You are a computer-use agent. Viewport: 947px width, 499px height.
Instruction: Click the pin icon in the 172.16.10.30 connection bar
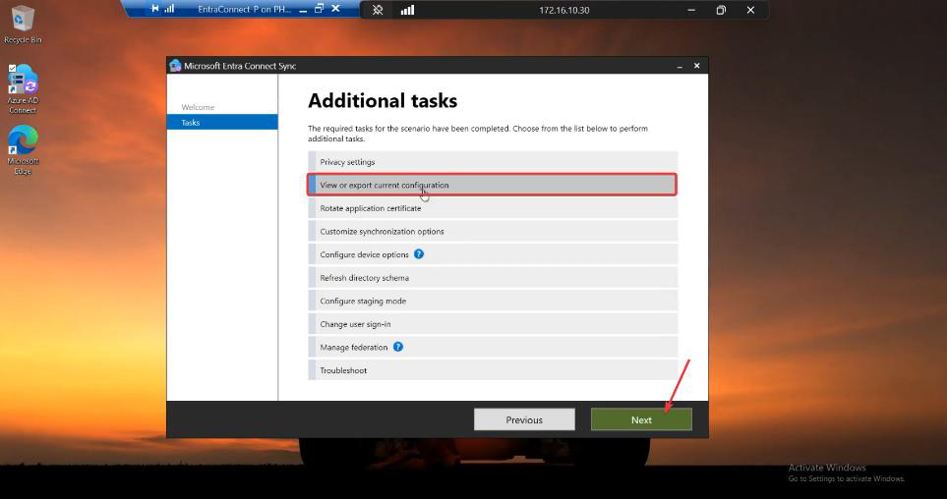[x=378, y=10]
